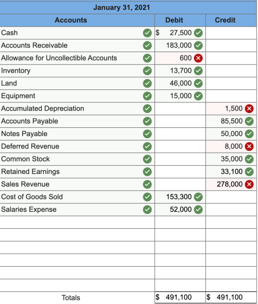This screenshot has height=304, width=258.
Task: Click the empty Sales Revenue debit cell
Action: 180,184
